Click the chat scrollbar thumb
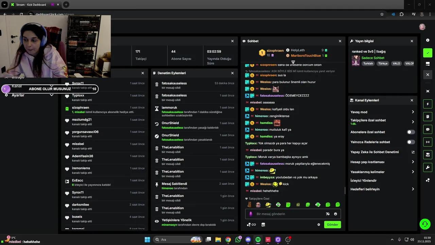 coord(345,191)
